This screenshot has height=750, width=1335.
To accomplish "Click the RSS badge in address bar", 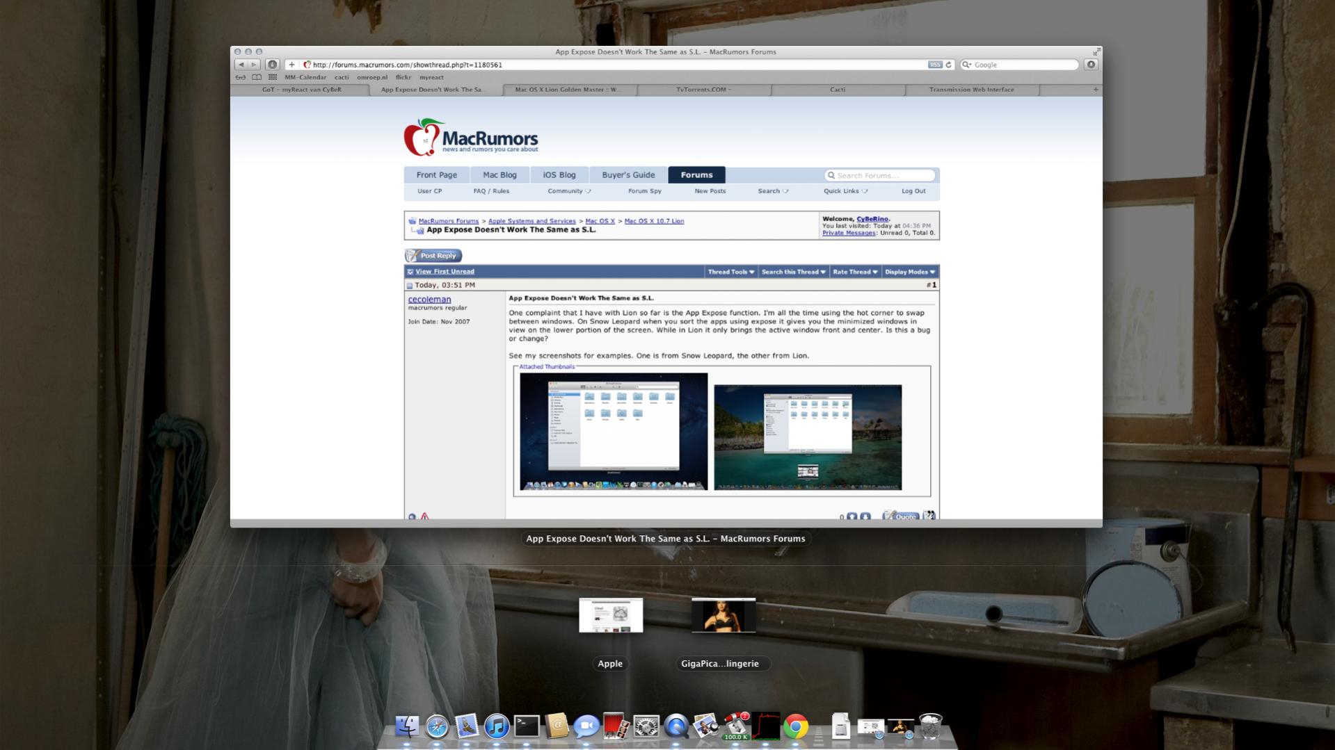I will pyautogui.click(x=935, y=65).
